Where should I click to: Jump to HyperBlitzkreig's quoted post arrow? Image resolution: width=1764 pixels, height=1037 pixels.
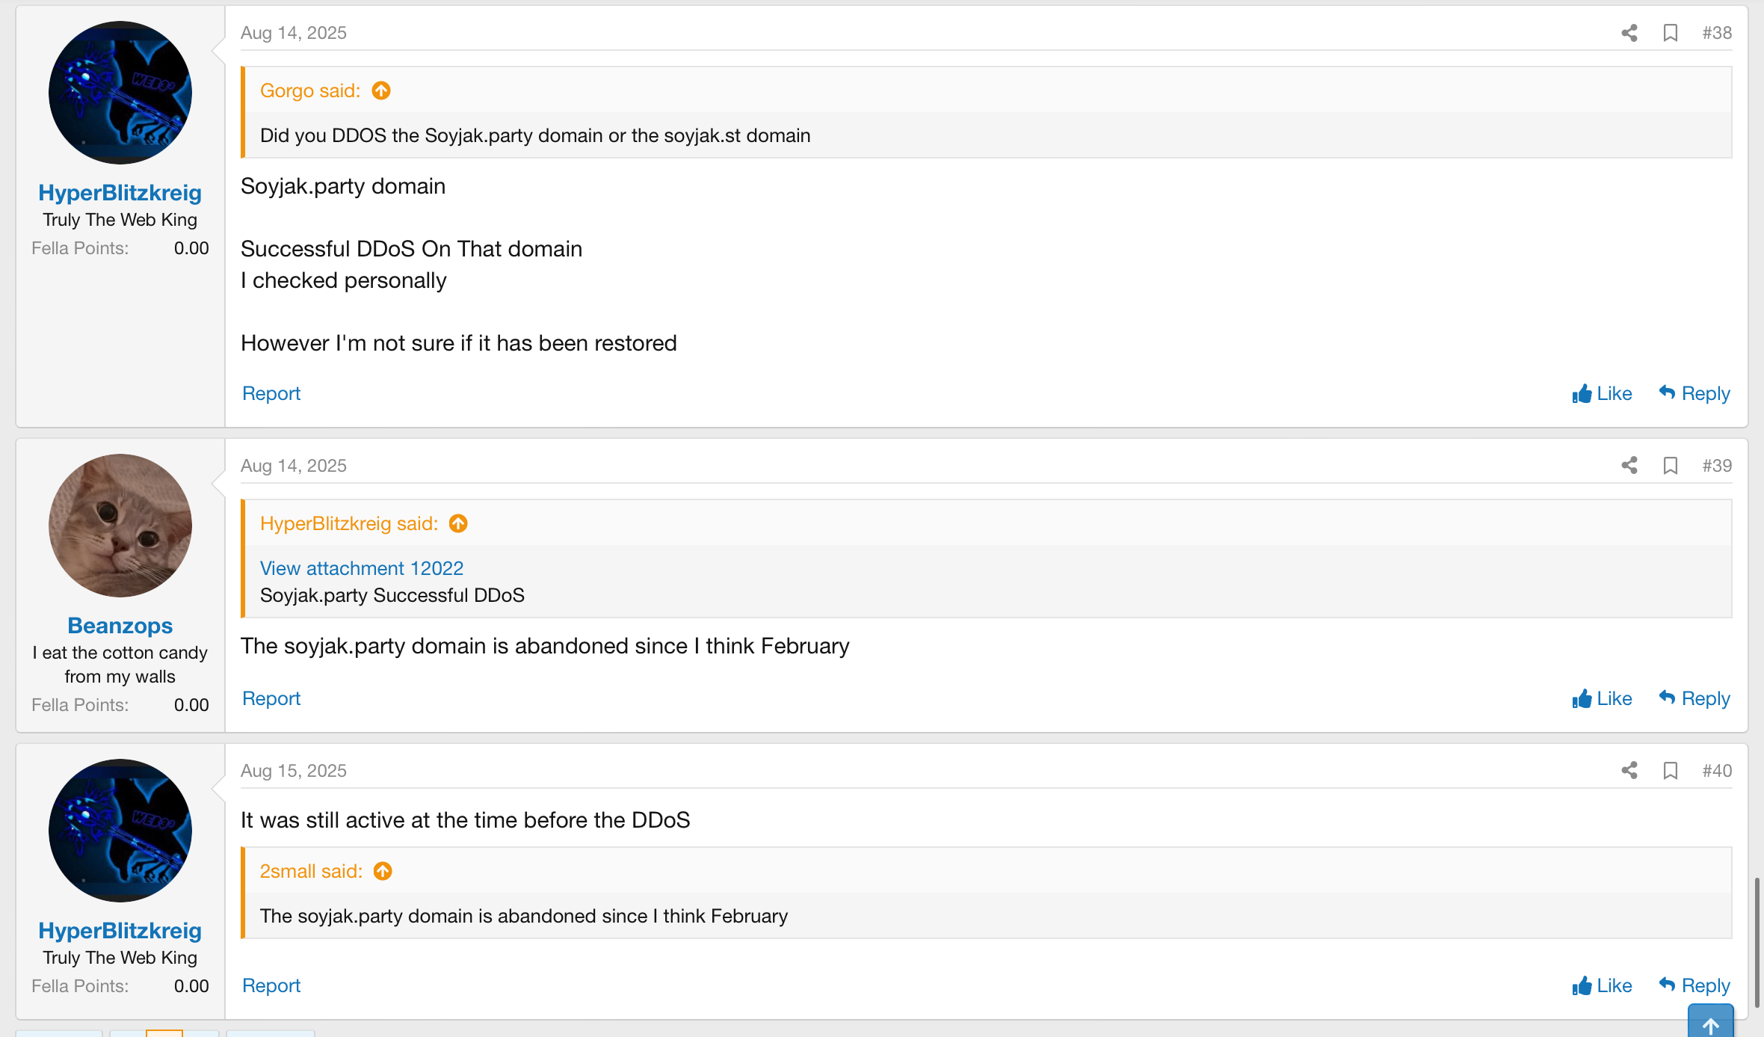[x=458, y=523]
